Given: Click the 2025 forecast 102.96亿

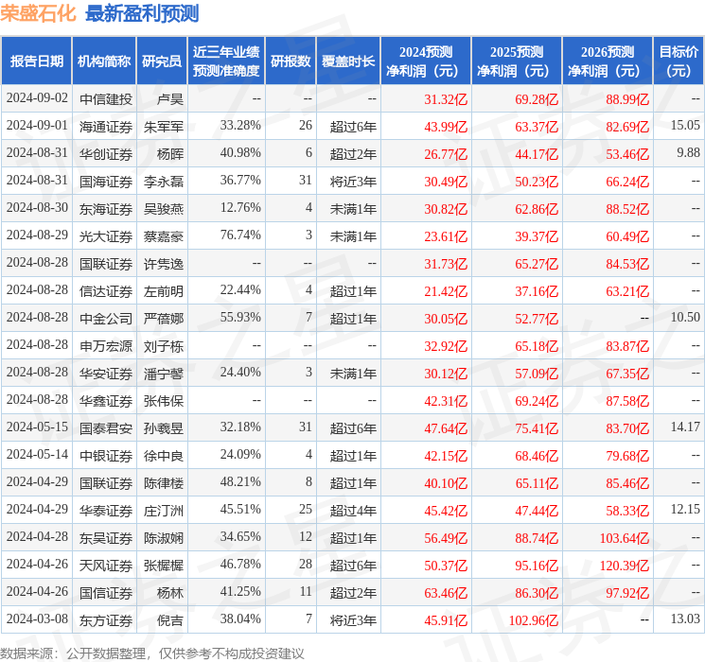Looking at the screenshot, I should (534, 619).
